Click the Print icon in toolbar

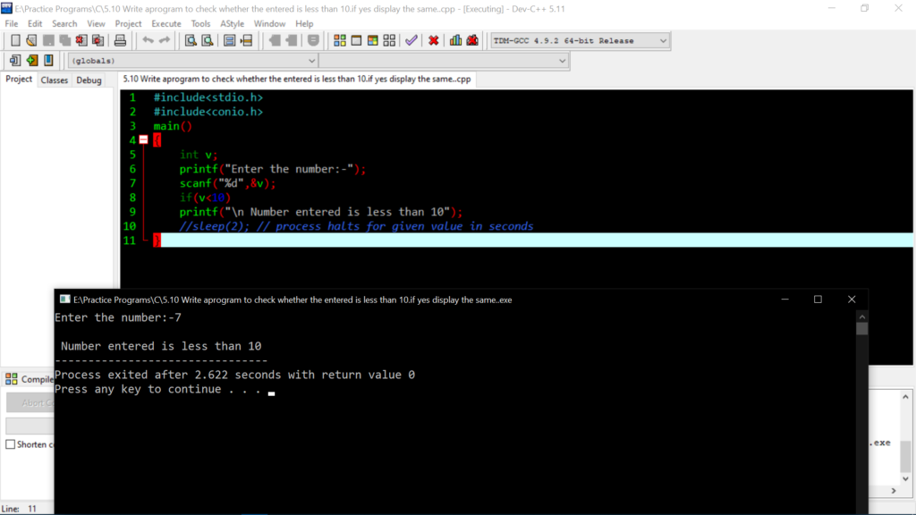pyautogui.click(x=120, y=40)
